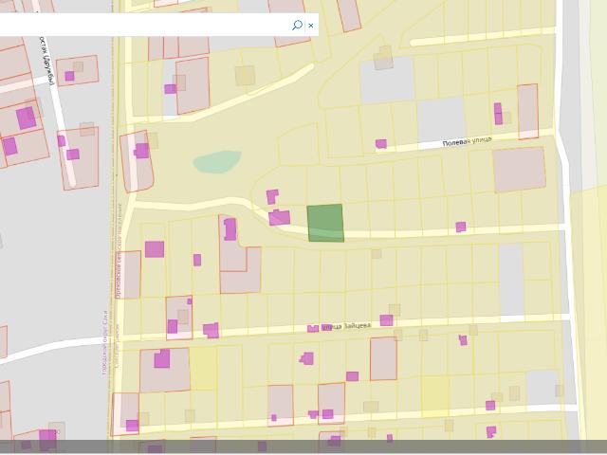Image resolution: width=607 pixels, height=455 pixels.
Task: Select the L-shaped red-outlined parcel
Action: (239, 255)
